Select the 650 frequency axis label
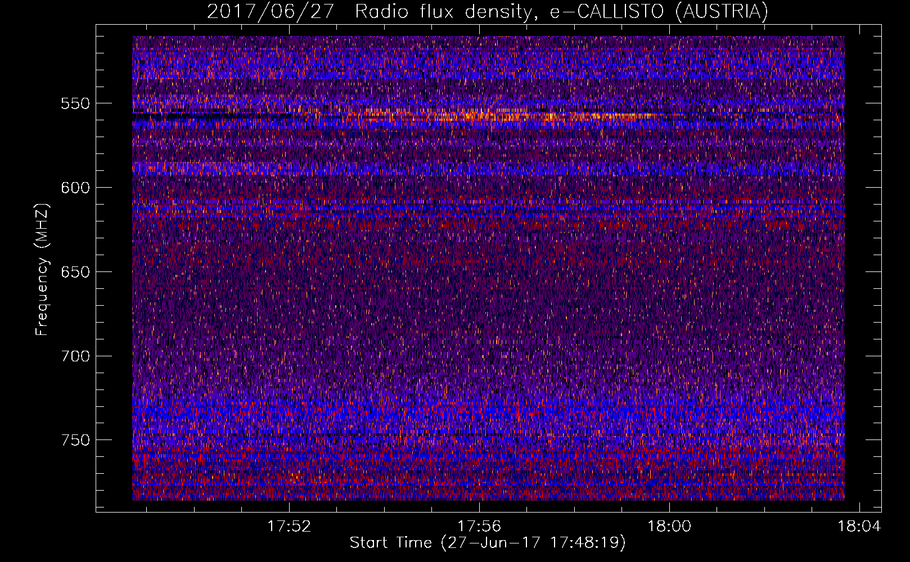Image resolution: width=910 pixels, height=562 pixels. coord(75,272)
